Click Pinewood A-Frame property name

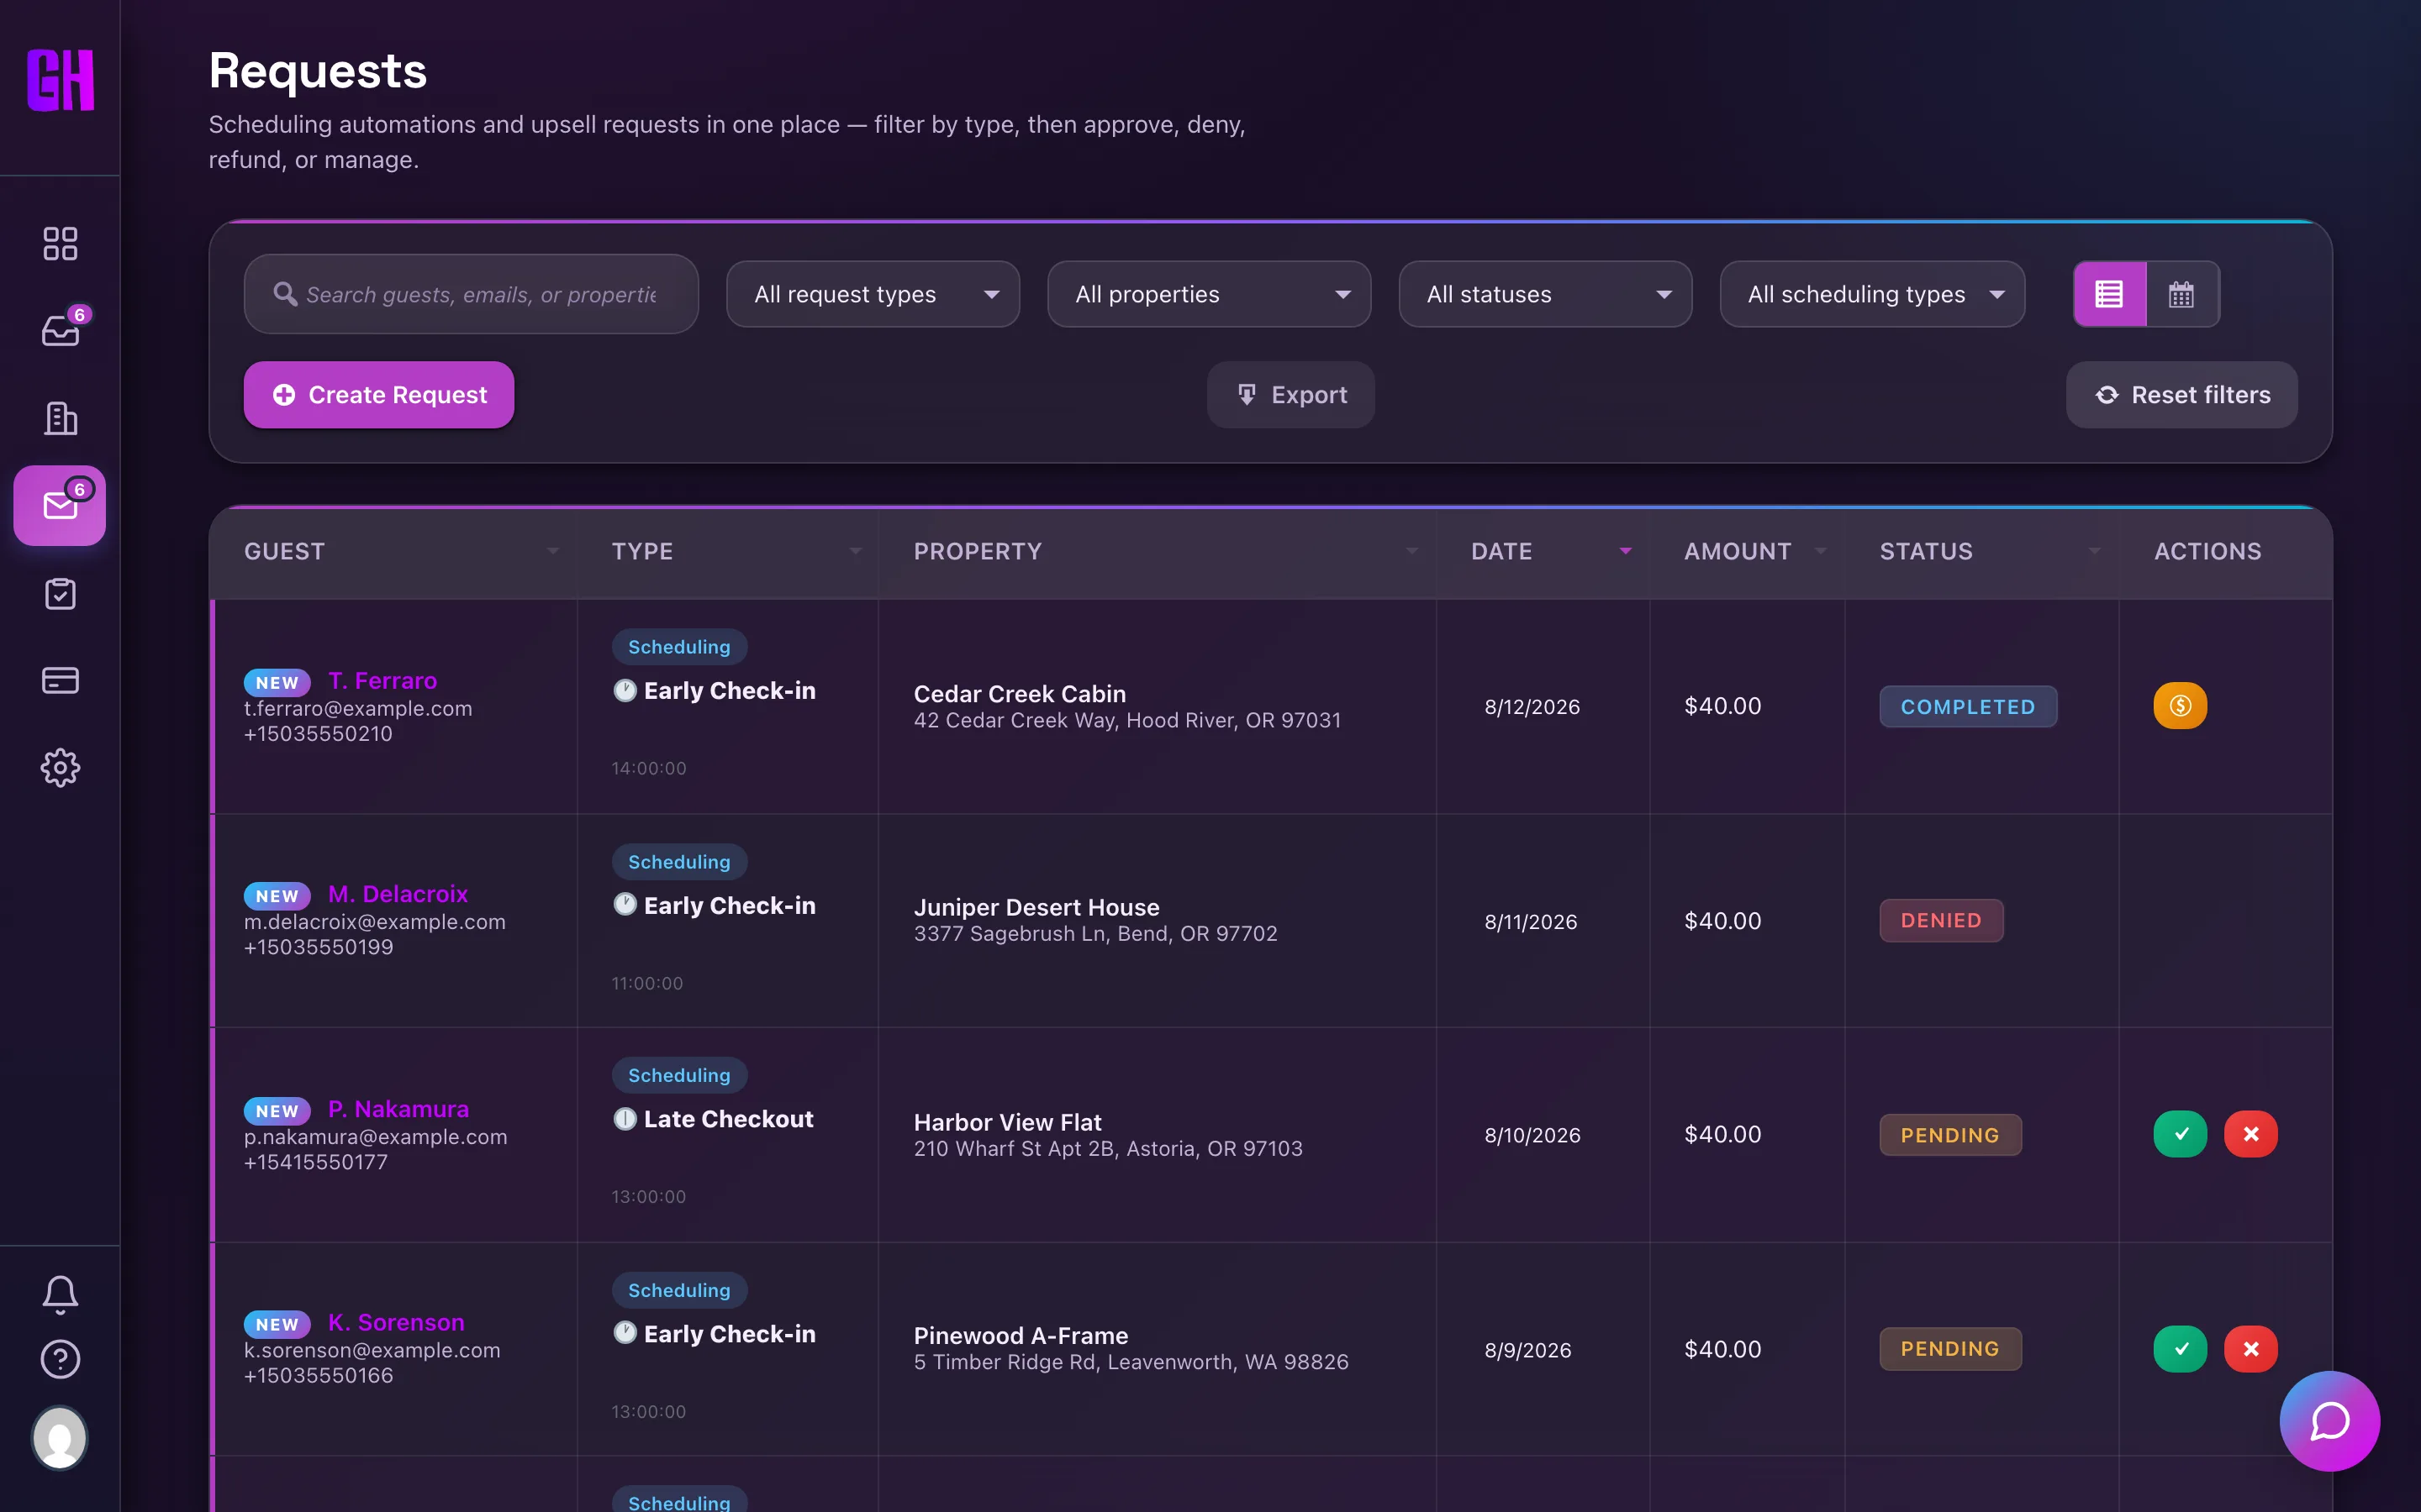point(1021,1336)
